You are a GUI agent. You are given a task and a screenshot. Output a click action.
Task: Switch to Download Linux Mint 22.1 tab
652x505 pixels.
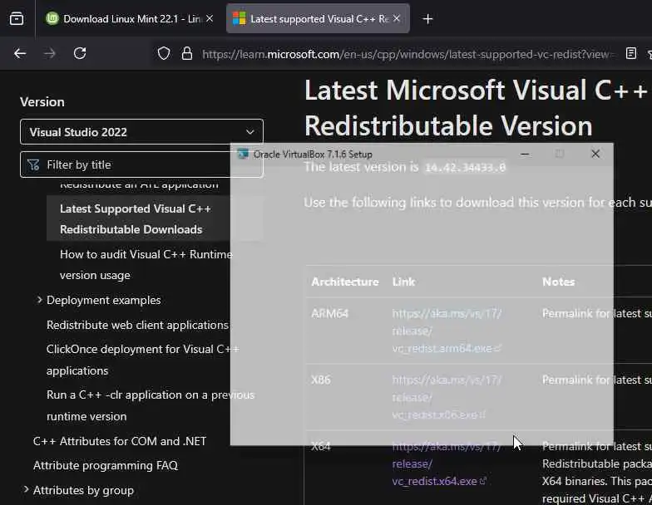click(125, 18)
